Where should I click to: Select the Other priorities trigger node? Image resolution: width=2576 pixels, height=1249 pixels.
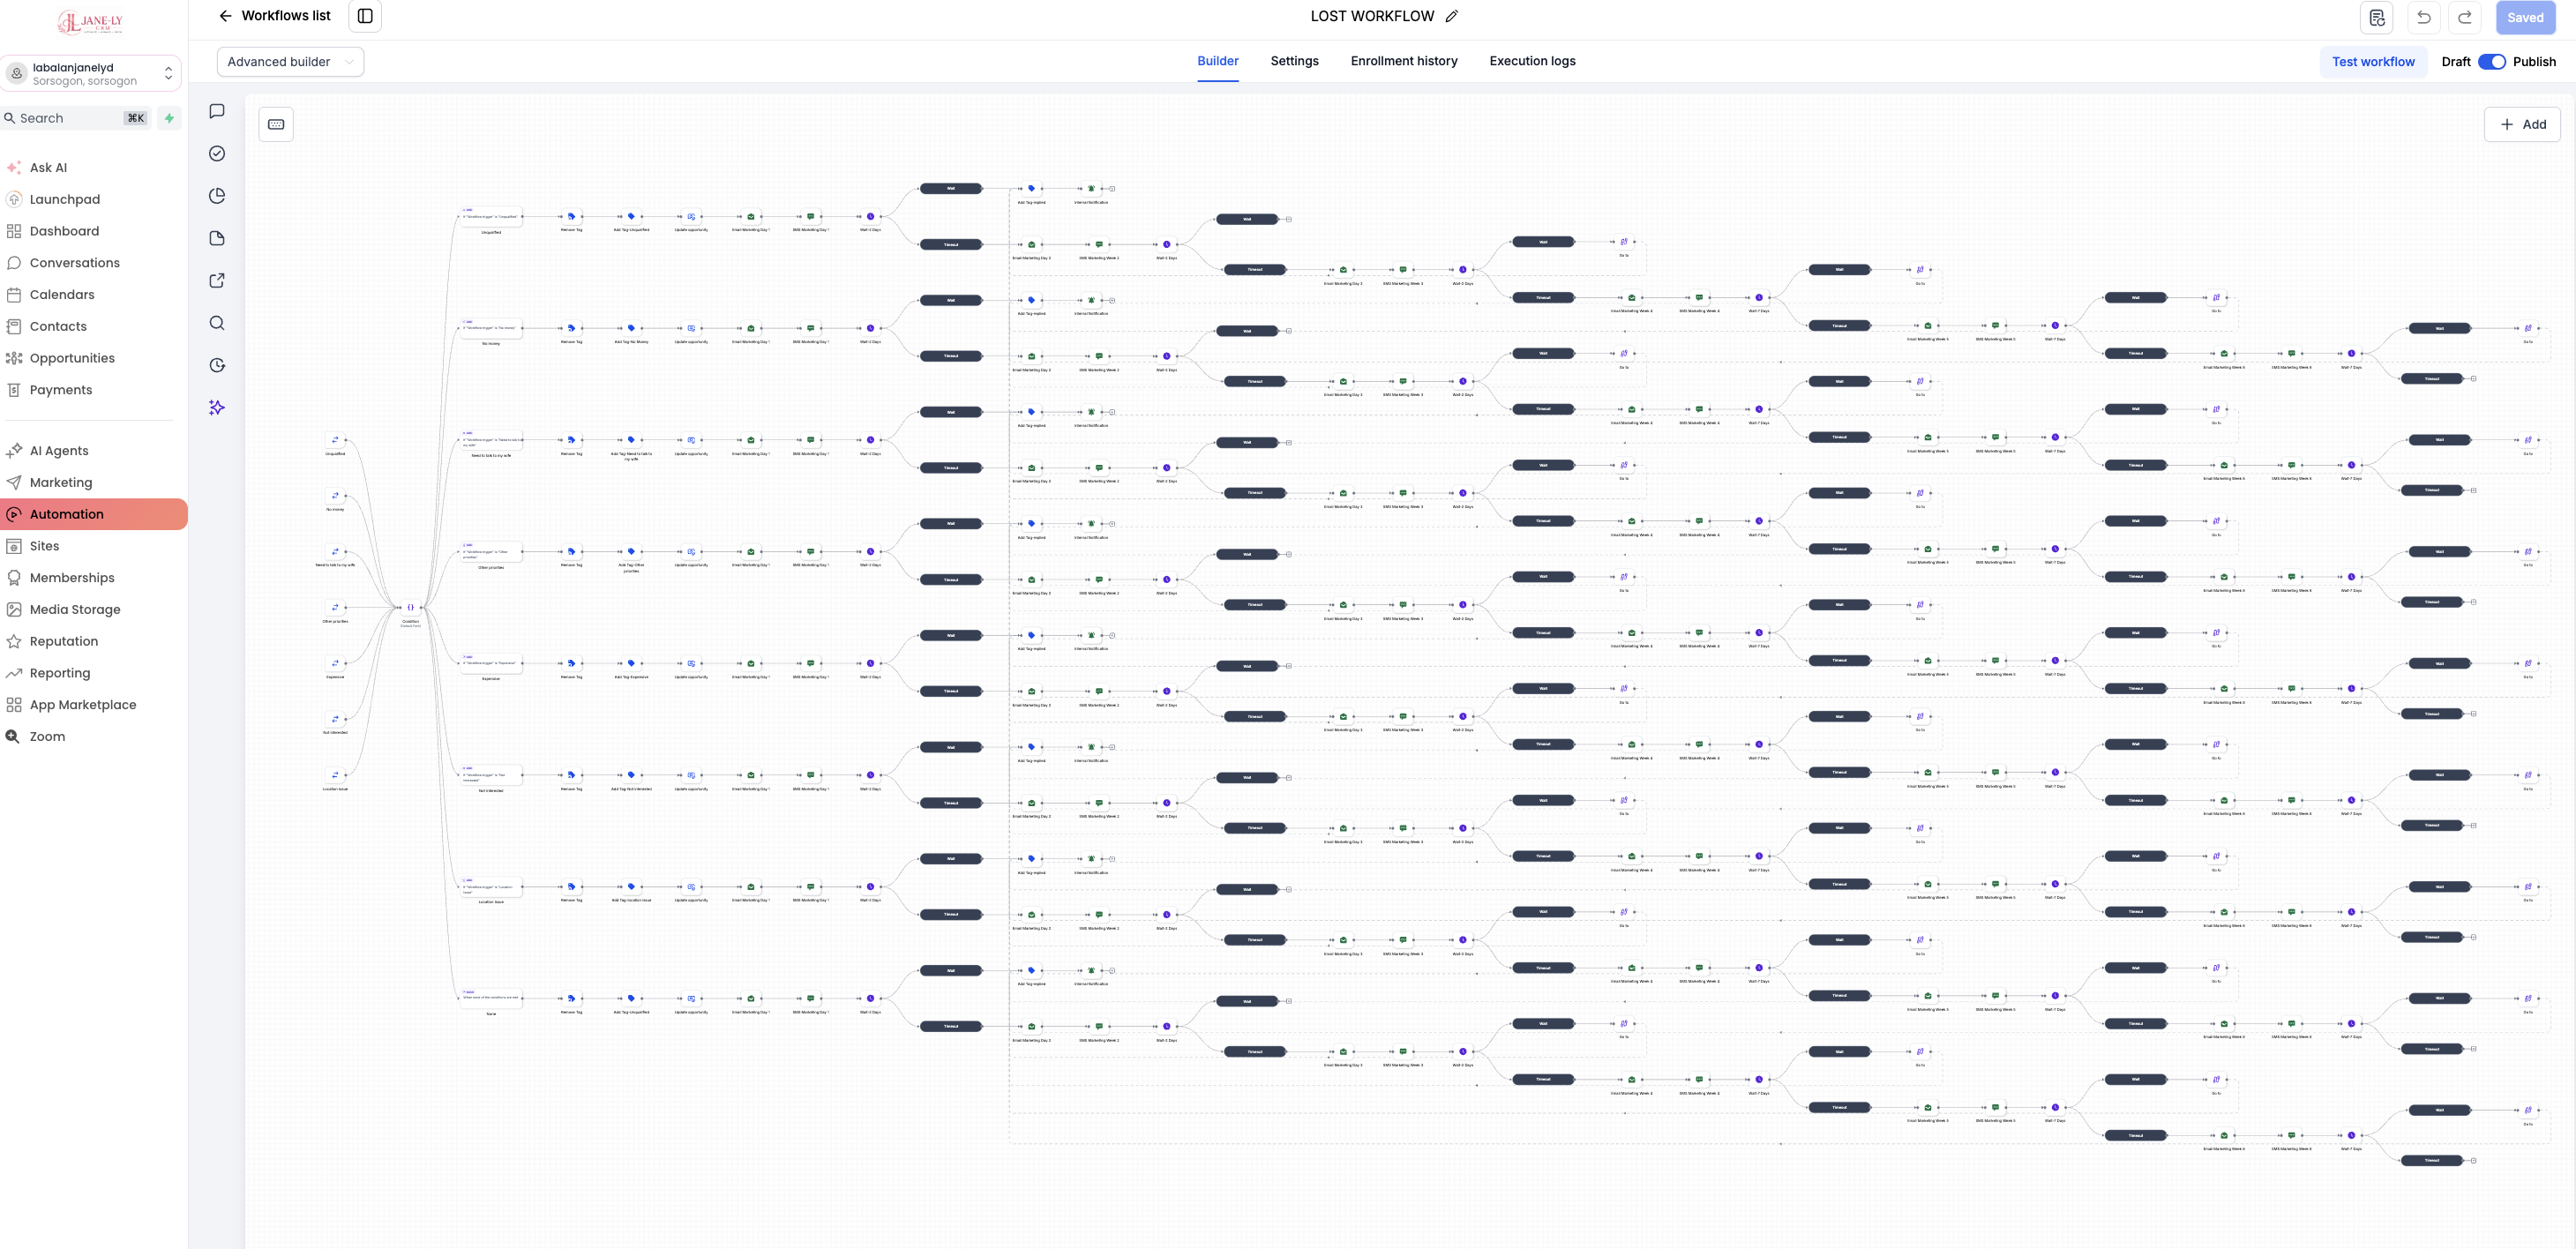point(335,607)
